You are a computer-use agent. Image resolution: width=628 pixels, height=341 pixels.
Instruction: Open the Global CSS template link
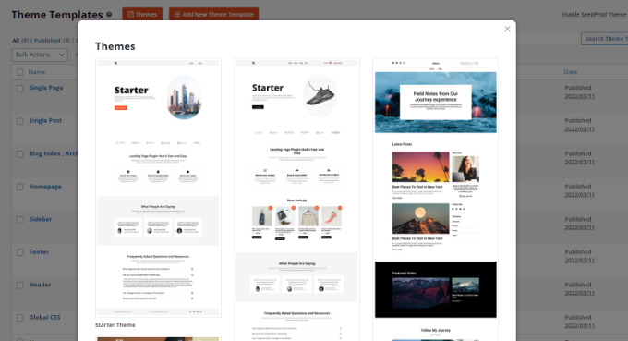(44, 317)
